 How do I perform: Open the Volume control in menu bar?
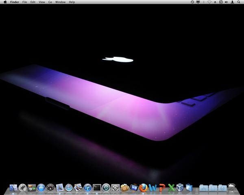pyautogui.click(x=227, y=2)
